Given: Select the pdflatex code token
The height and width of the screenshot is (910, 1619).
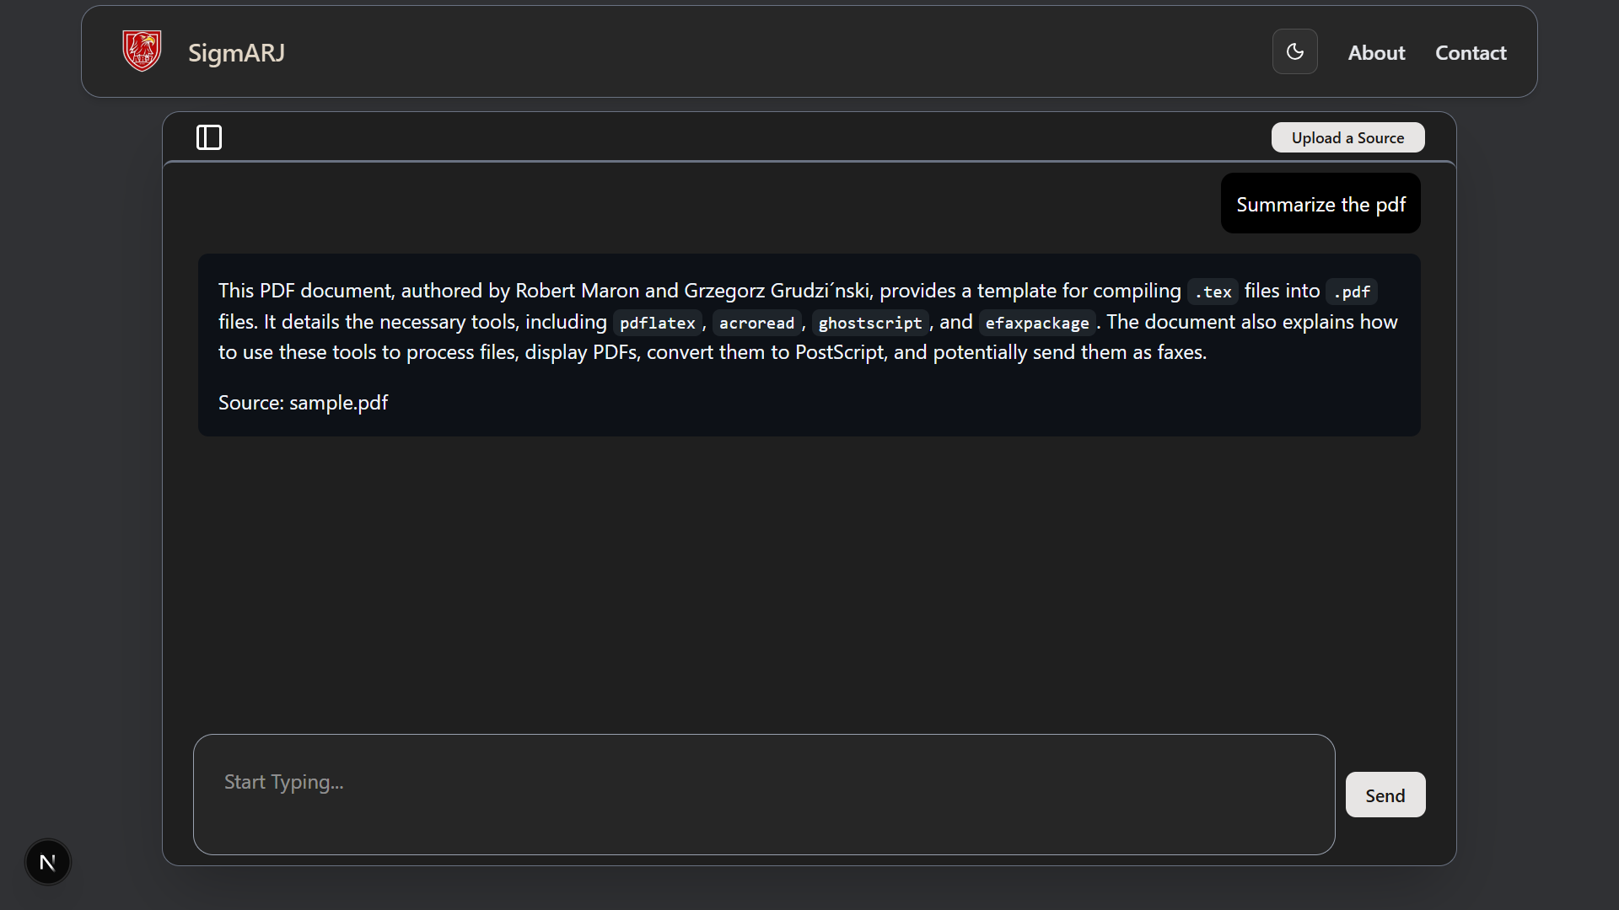Looking at the screenshot, I should [x=657, y=322].
